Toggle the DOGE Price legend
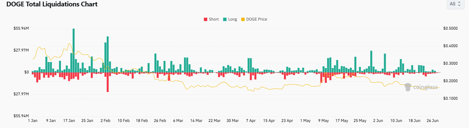The width and height of the screenshot is (469, 128). point(254,19)
